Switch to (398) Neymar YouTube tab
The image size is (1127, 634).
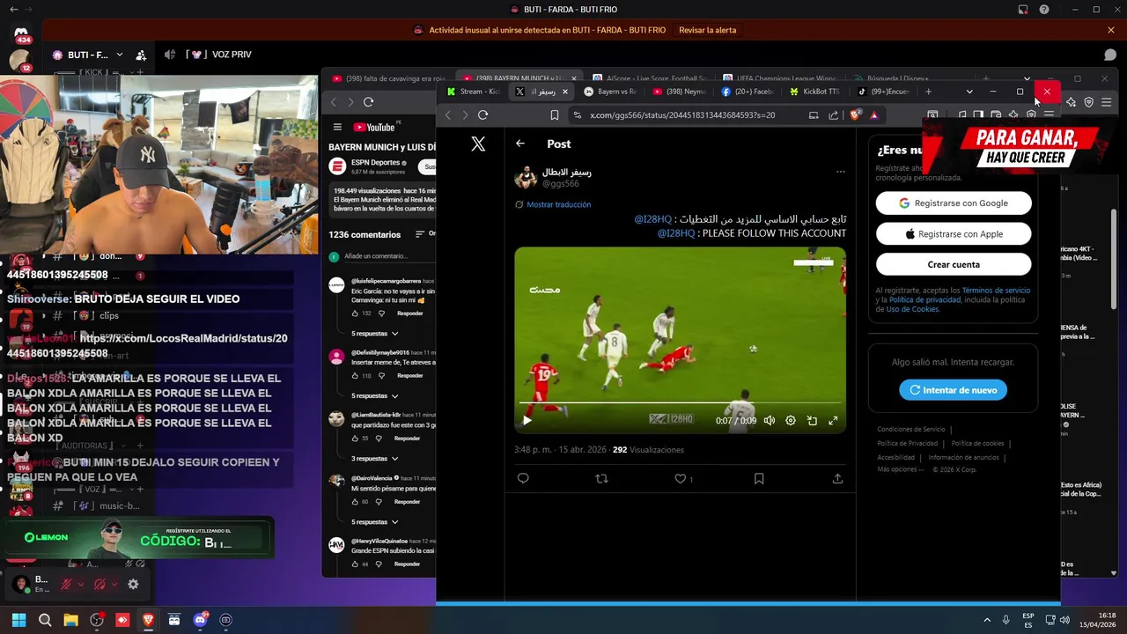pyautogui.click(x=679, y=92)
